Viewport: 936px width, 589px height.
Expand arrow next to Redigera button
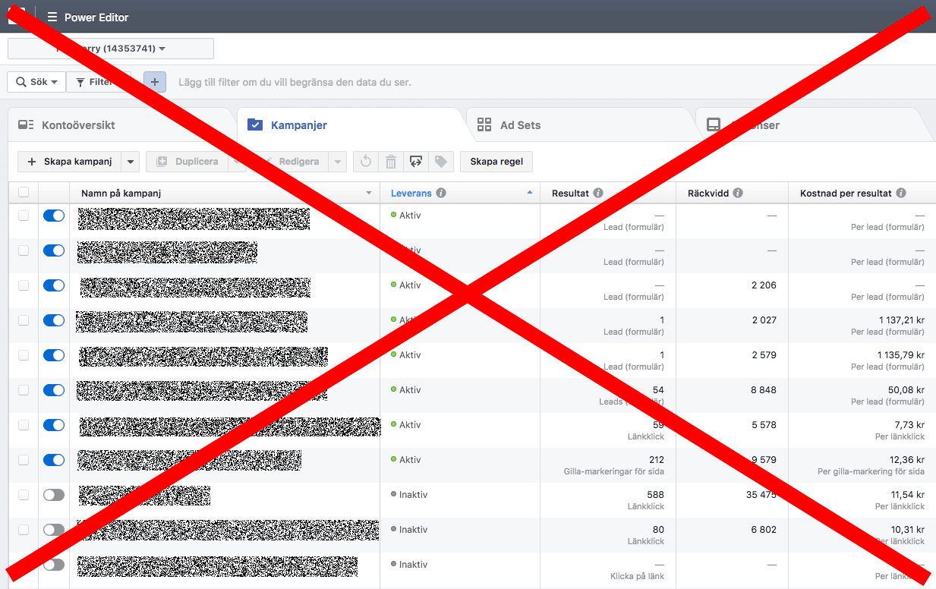pyautogui.click(x=338, y=162)
